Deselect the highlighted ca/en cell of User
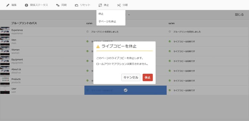 tap(125, 90)
